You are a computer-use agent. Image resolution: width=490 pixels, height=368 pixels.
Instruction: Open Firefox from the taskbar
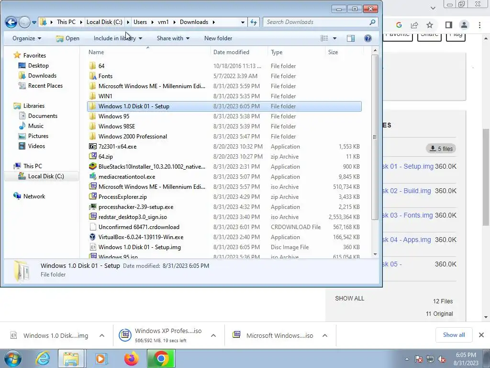point(131,358)
